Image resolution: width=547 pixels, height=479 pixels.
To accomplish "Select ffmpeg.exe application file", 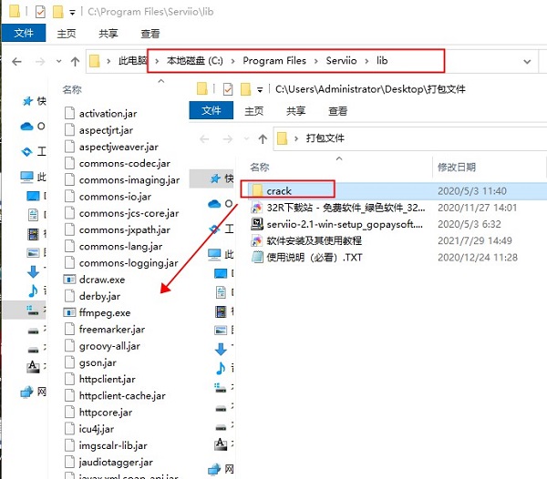I will pos(97,313).
